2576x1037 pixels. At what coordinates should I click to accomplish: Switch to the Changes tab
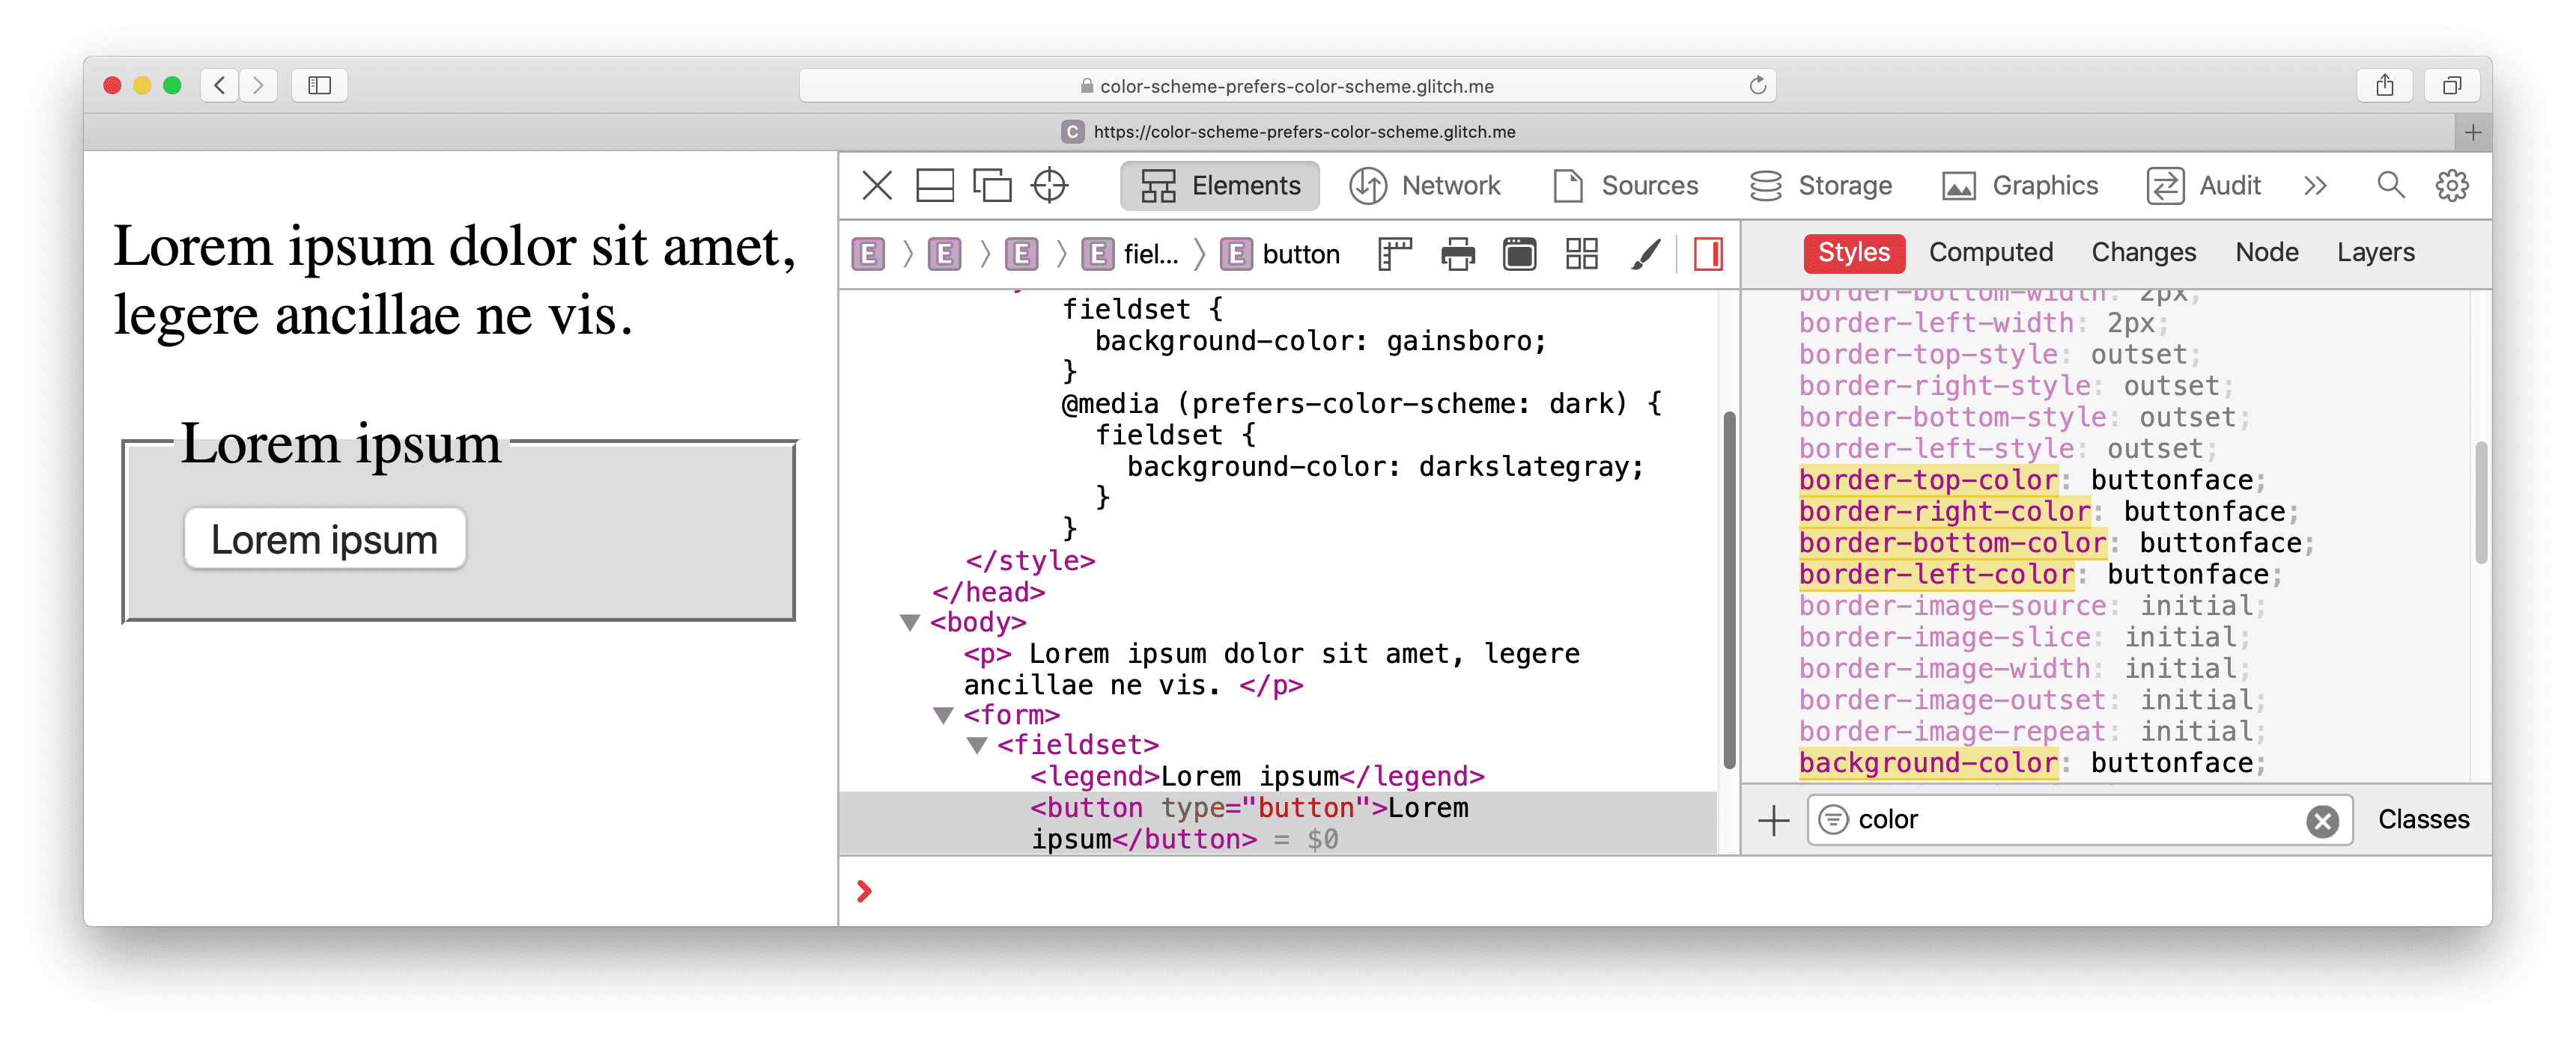point(2141,253)
